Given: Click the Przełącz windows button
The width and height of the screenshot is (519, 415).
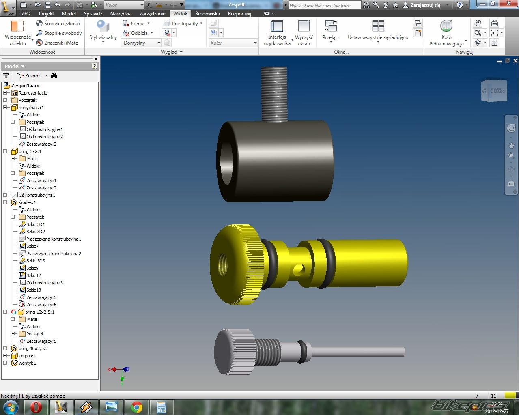Looking at the screenshot, I should [331, 32].
